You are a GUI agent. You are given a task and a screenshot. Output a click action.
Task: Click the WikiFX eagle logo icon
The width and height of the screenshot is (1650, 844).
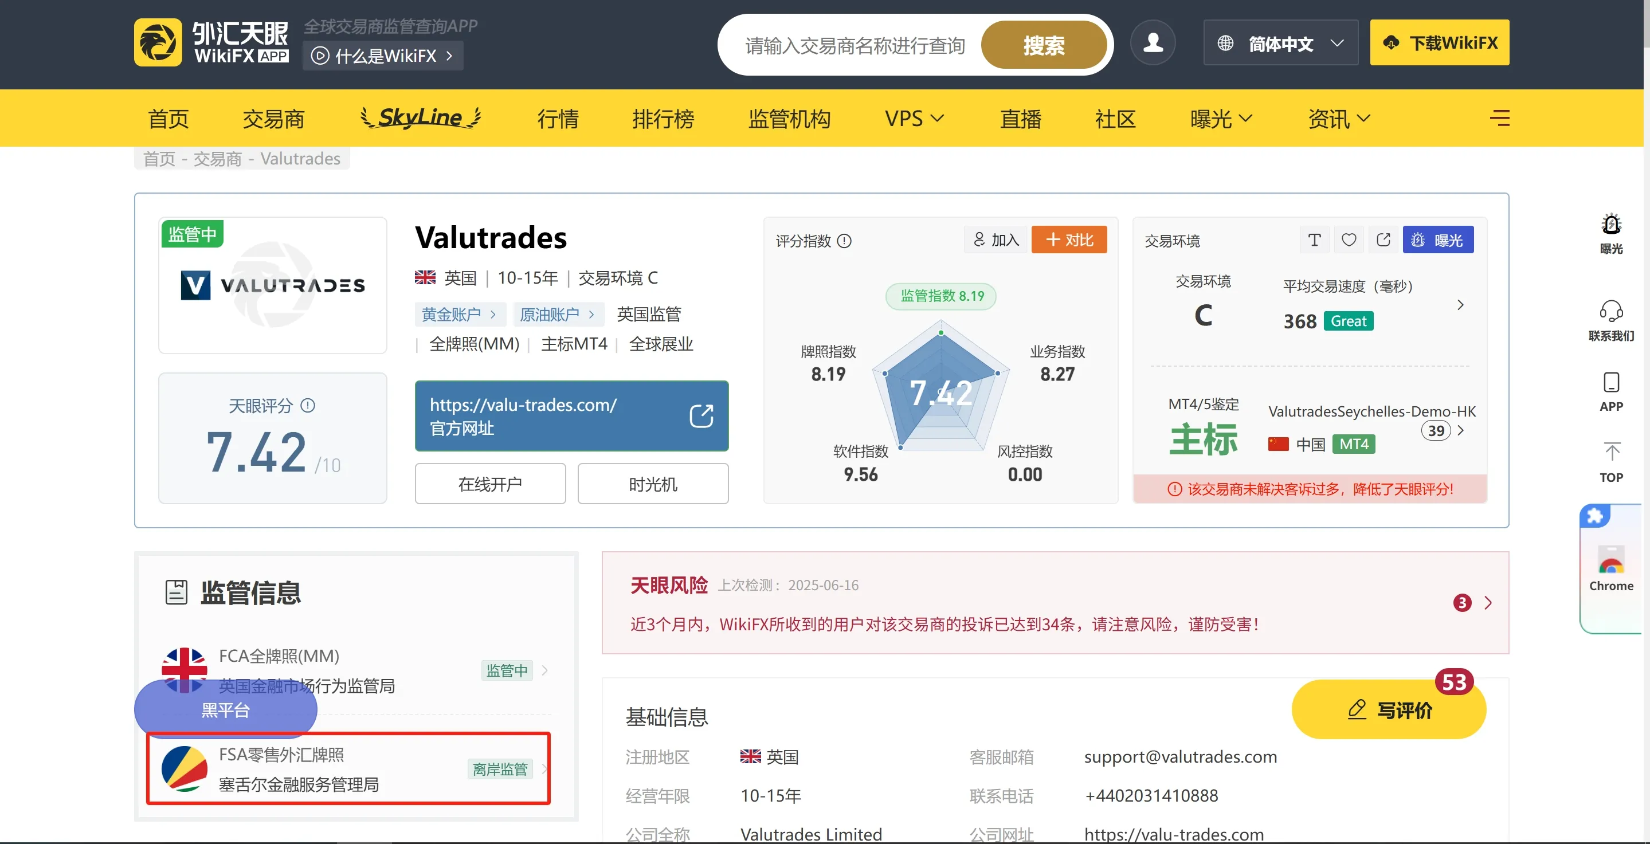click(x=158, y=42)
